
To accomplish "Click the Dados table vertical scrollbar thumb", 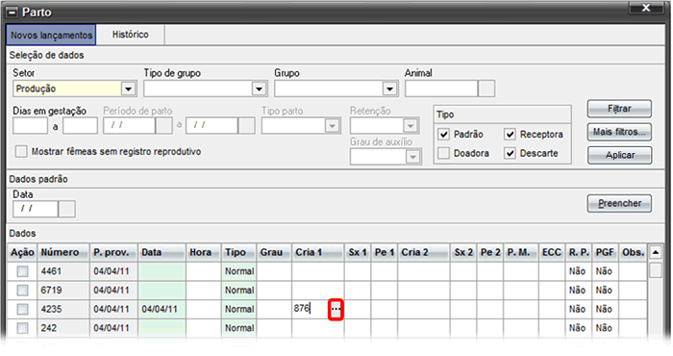I will point(656,270).
